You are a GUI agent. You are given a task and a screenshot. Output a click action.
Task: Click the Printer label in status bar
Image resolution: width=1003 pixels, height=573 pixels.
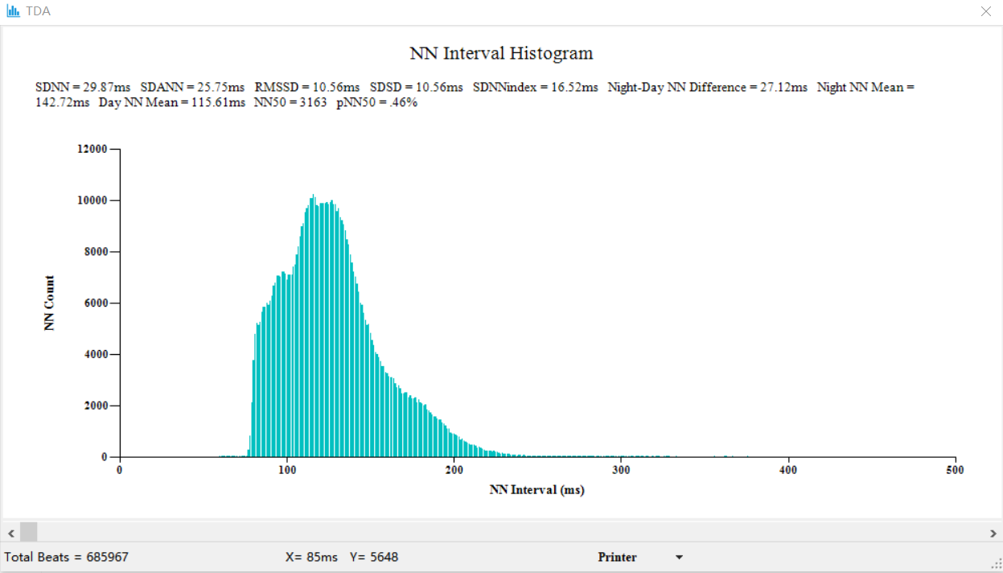point(617,558)
